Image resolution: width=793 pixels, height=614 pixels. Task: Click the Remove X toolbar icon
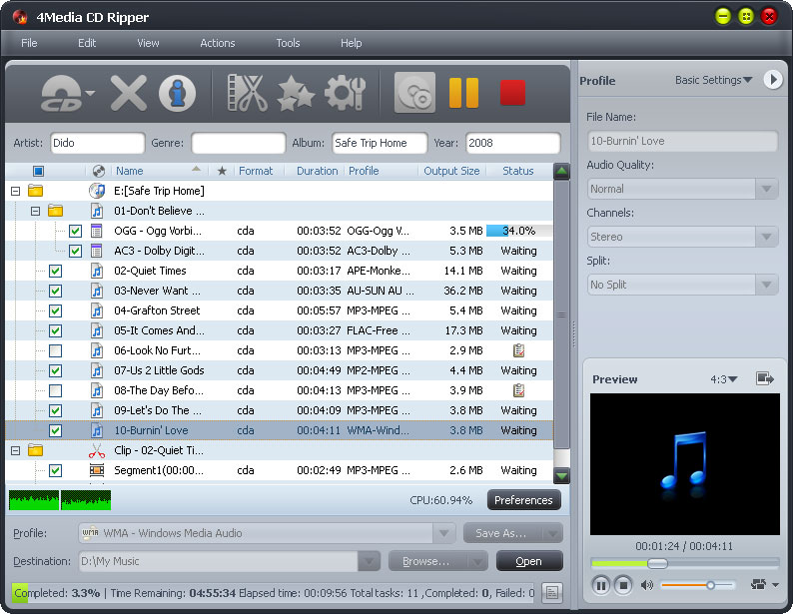pyautogui.click(x=128, y=93)
